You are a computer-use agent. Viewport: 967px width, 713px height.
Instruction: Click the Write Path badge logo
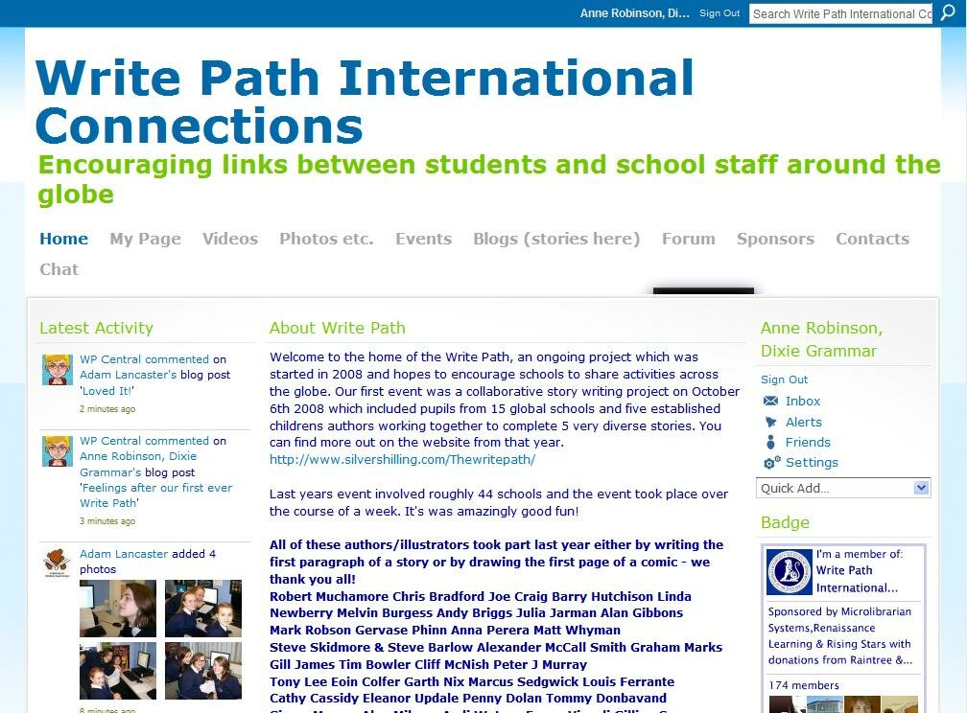click(790, 572)
